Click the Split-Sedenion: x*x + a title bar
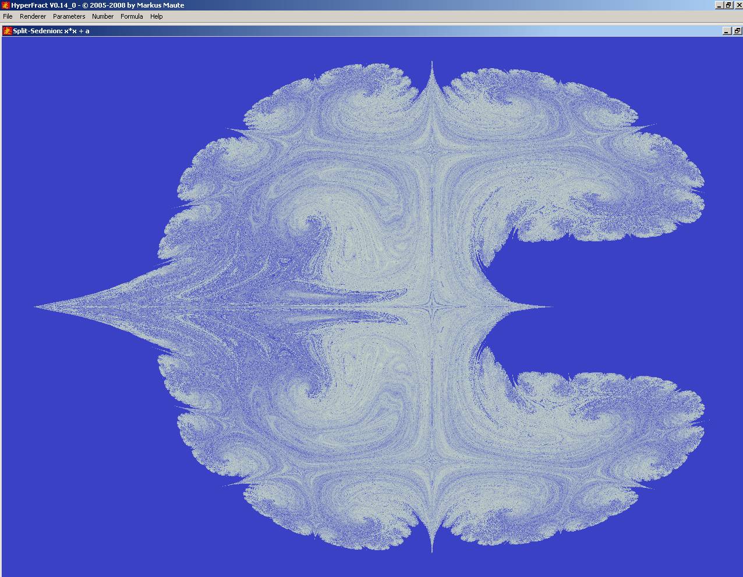The width and height of the screenshot is (743, 577). [x=51, y=31]
